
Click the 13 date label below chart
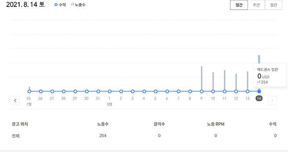pos(247,98)
